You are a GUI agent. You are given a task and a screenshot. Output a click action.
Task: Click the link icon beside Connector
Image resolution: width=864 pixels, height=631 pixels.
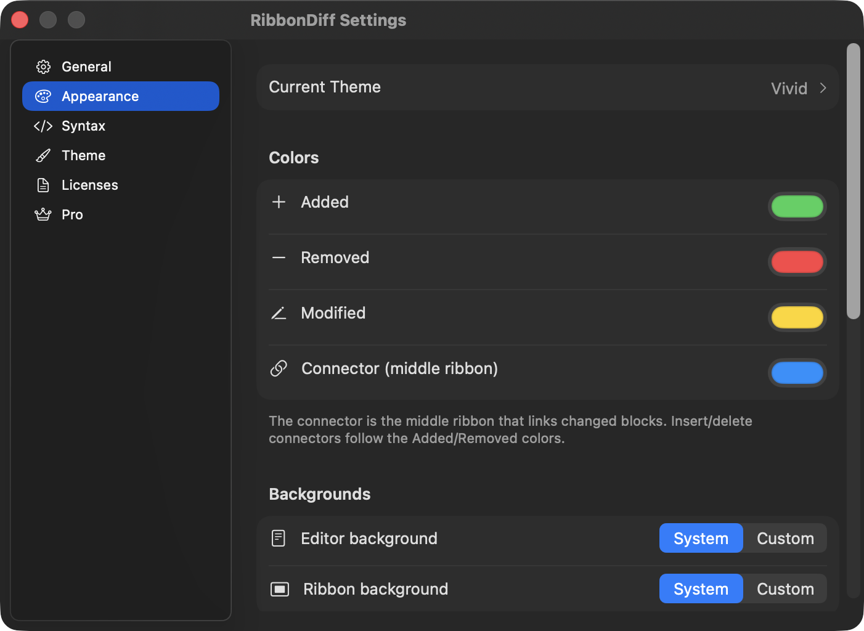pos(279,368)
